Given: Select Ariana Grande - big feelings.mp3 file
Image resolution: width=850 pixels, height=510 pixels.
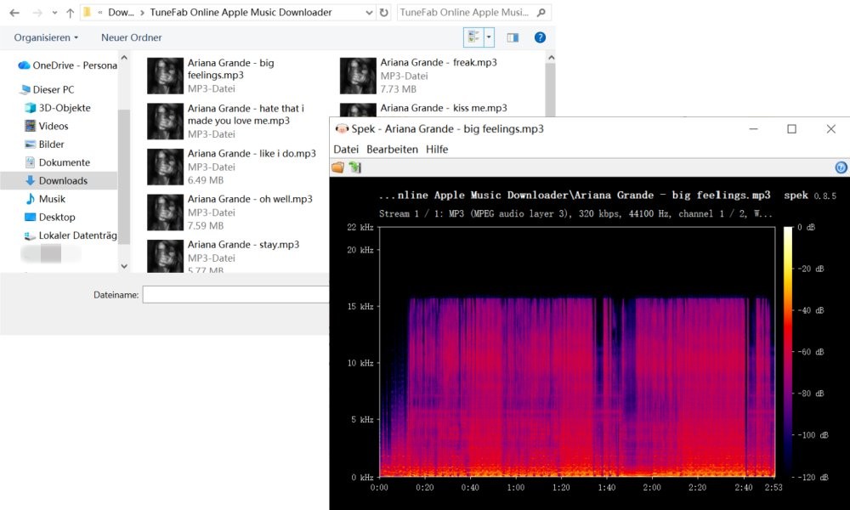Looking at the screenshot, I should (x=233, y=76).
